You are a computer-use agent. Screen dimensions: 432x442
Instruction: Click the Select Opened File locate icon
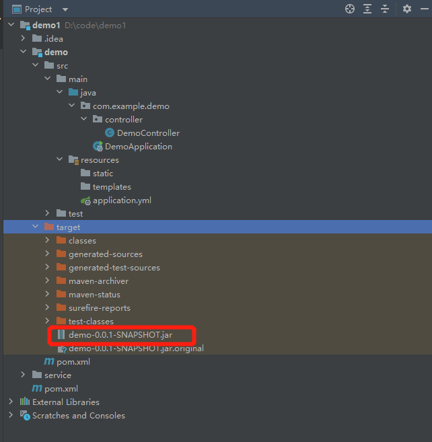tap(350, 9)
